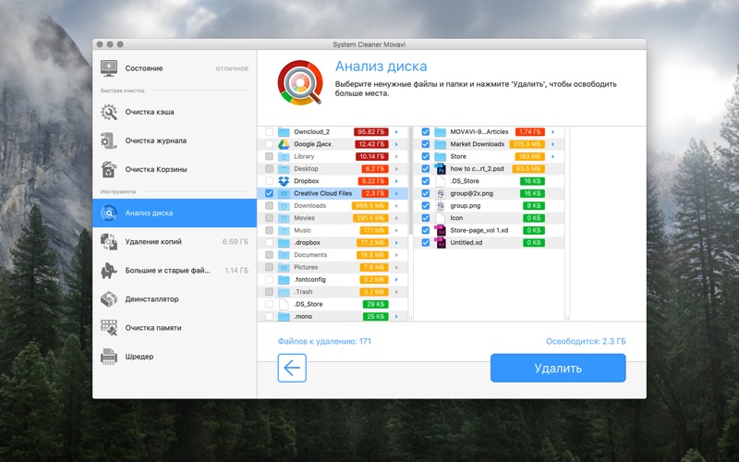Uncheck the Icon file checkbox
The height and width of the screenshot is (462, 739).
[x=426, y=218]
